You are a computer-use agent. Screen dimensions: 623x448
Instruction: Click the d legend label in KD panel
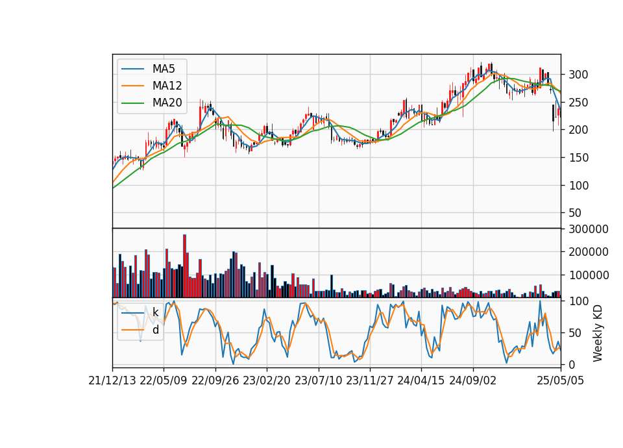coord(156,330)
